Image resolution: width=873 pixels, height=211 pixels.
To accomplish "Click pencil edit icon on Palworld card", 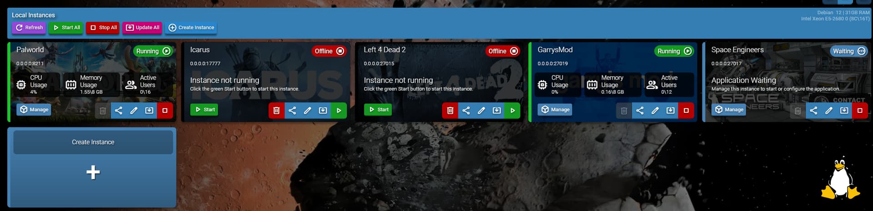I will tap(134, 111).
